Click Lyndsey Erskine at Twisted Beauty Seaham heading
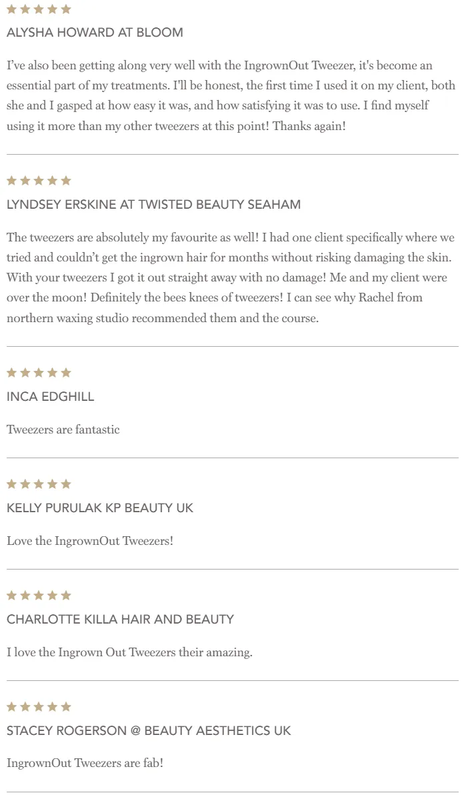 coord(153,205)
